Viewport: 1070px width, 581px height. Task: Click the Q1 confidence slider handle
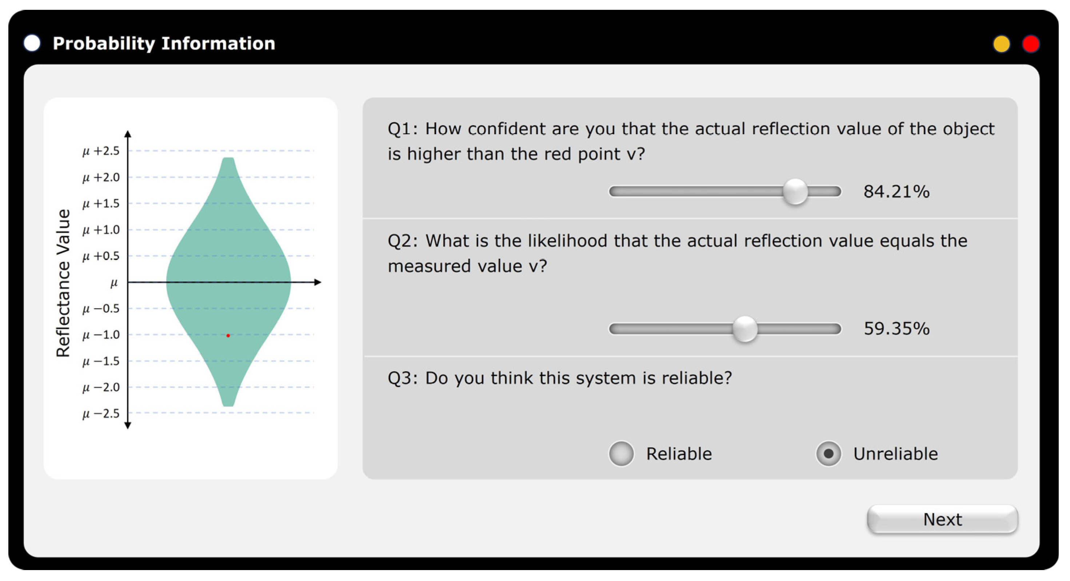pos(795,192)
